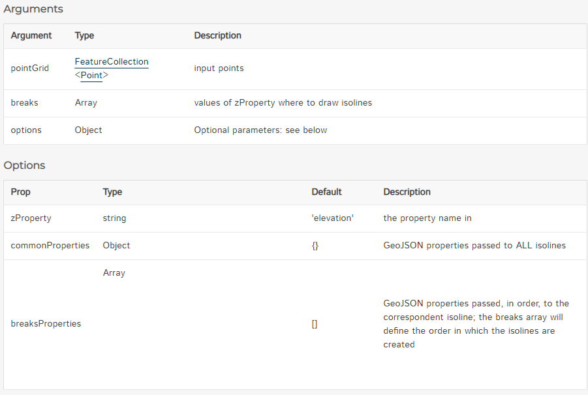Click the Default column header

click(326, 192)
